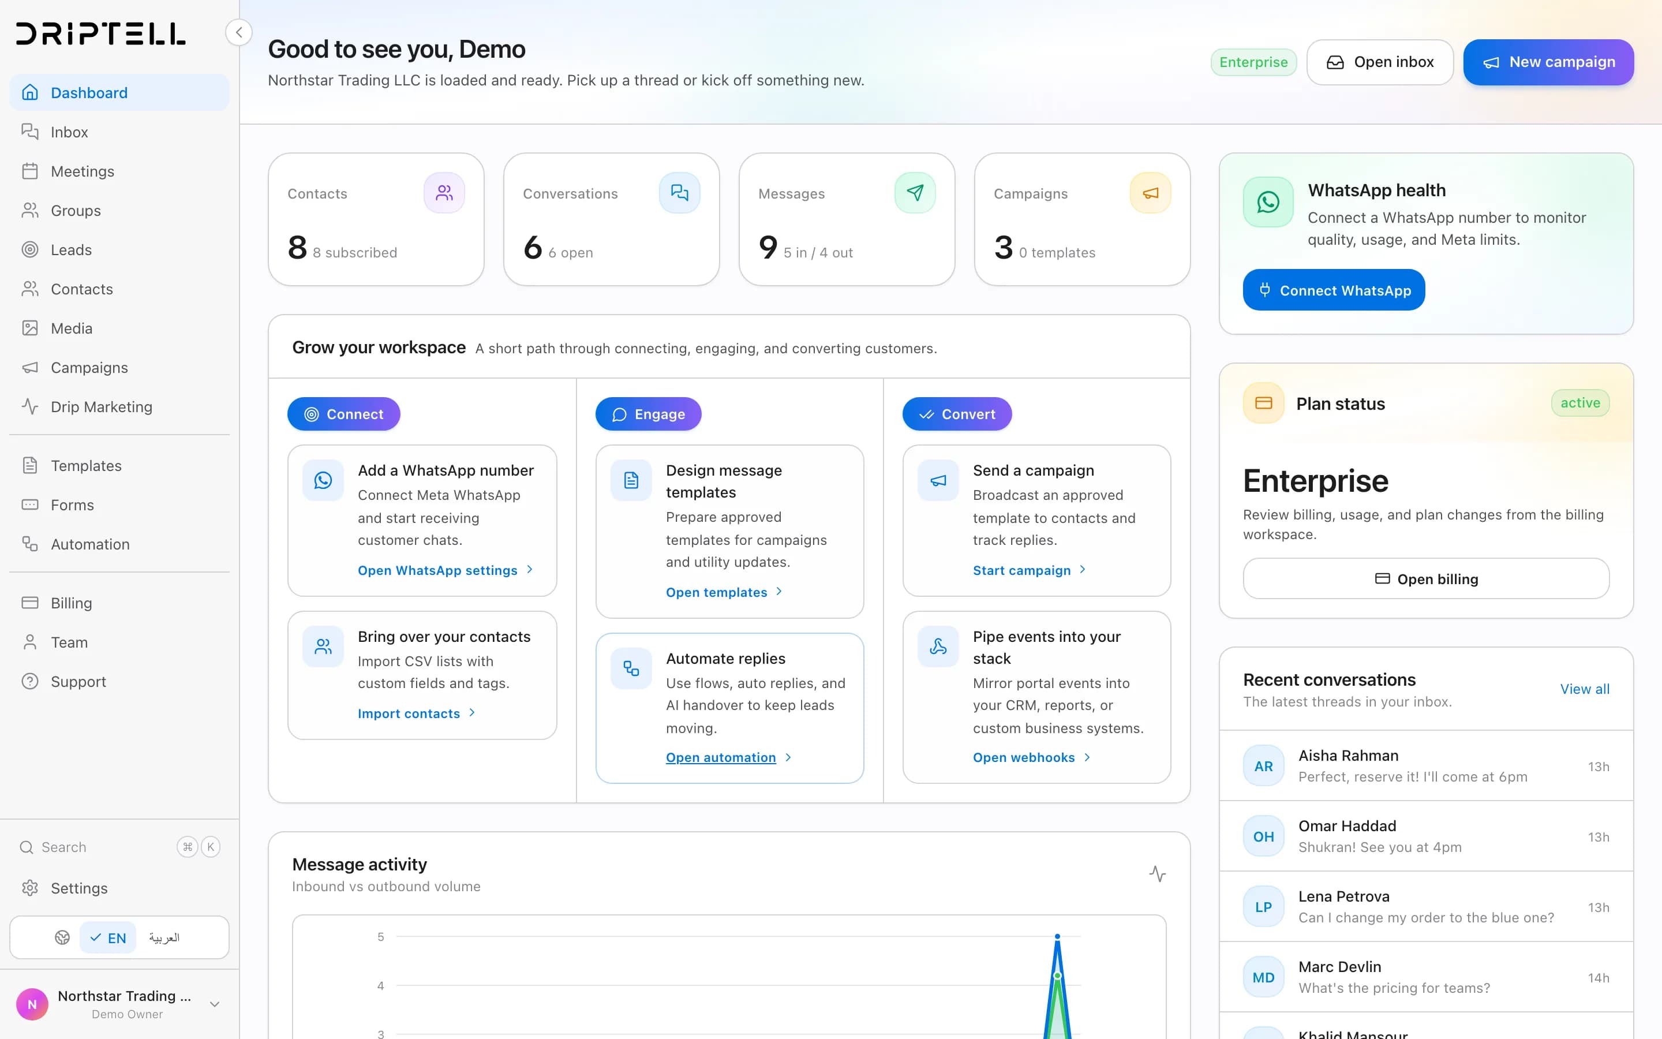This screenshot has height=1039, width=1662.
Task: Open the Aisha Rahman conversation
Action: click(1426, 766)
